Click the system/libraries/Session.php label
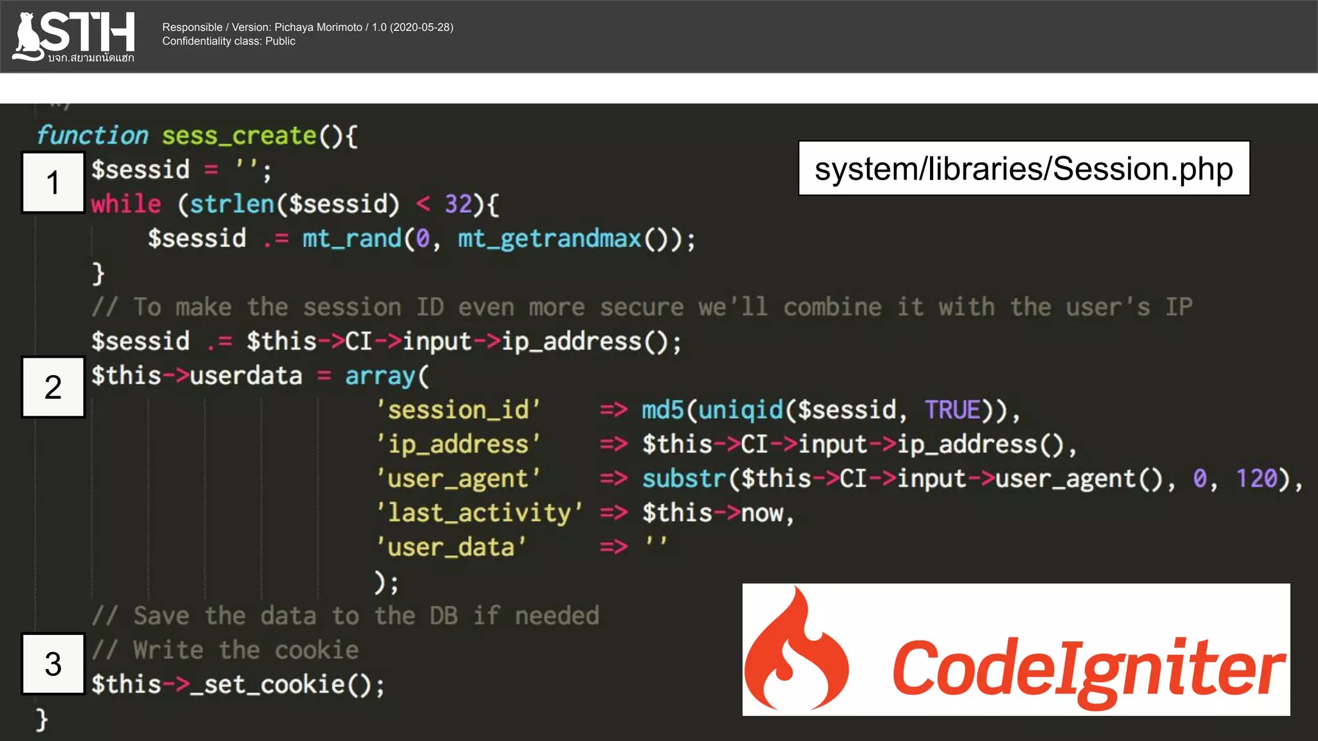This screenshot has width=1318, height=741. pos(1023,169)
